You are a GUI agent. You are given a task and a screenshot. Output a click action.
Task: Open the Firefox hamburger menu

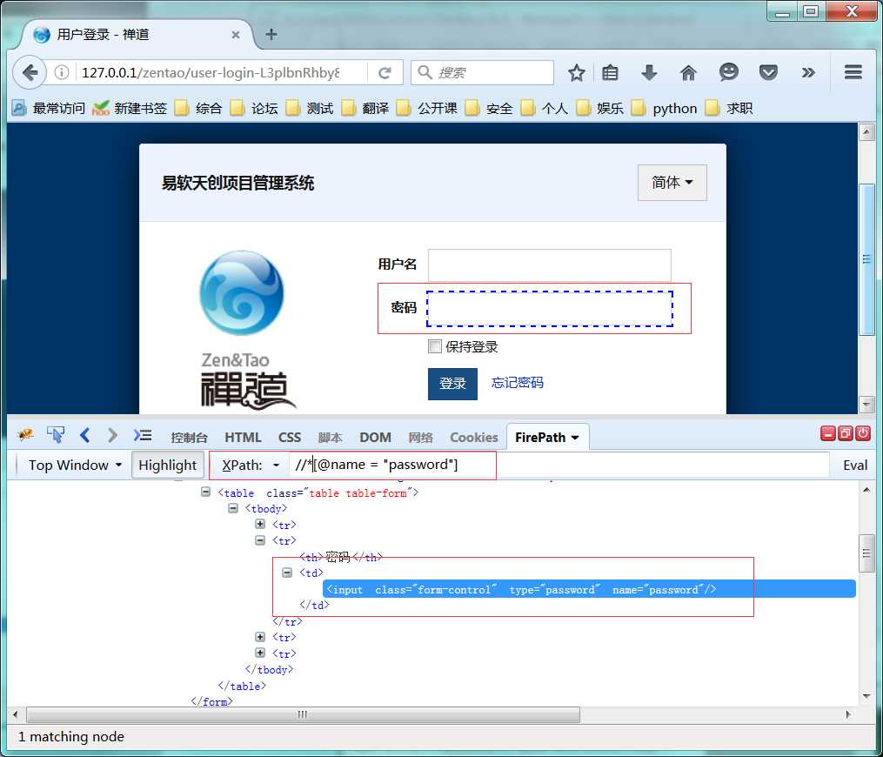coord(853,72)
